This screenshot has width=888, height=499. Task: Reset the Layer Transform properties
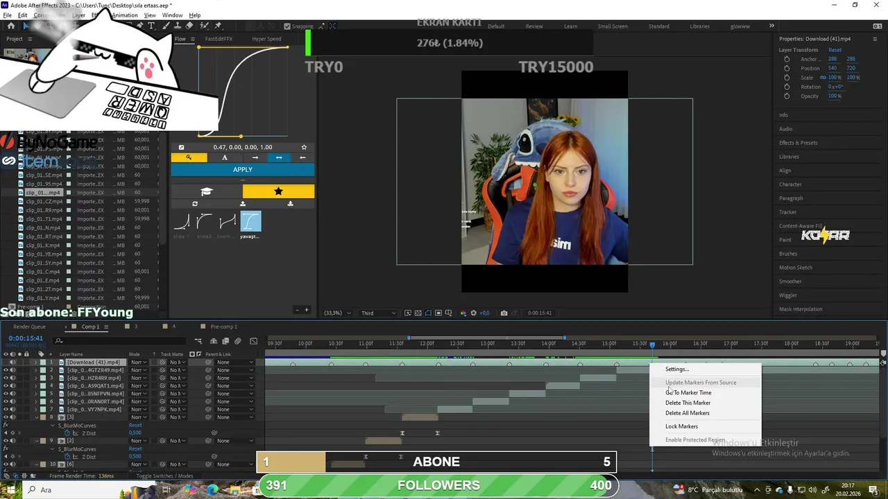pyautogui.click(x=835, y=50)
